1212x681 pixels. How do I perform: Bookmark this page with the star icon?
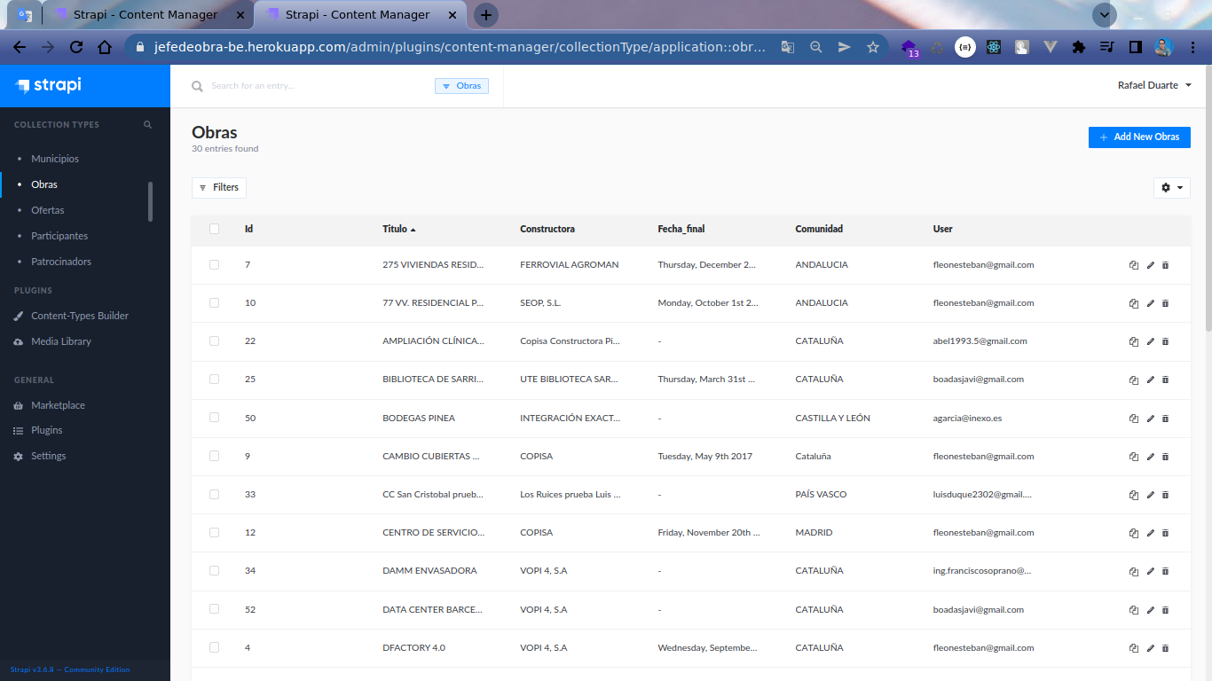click(x=873, y=47)
